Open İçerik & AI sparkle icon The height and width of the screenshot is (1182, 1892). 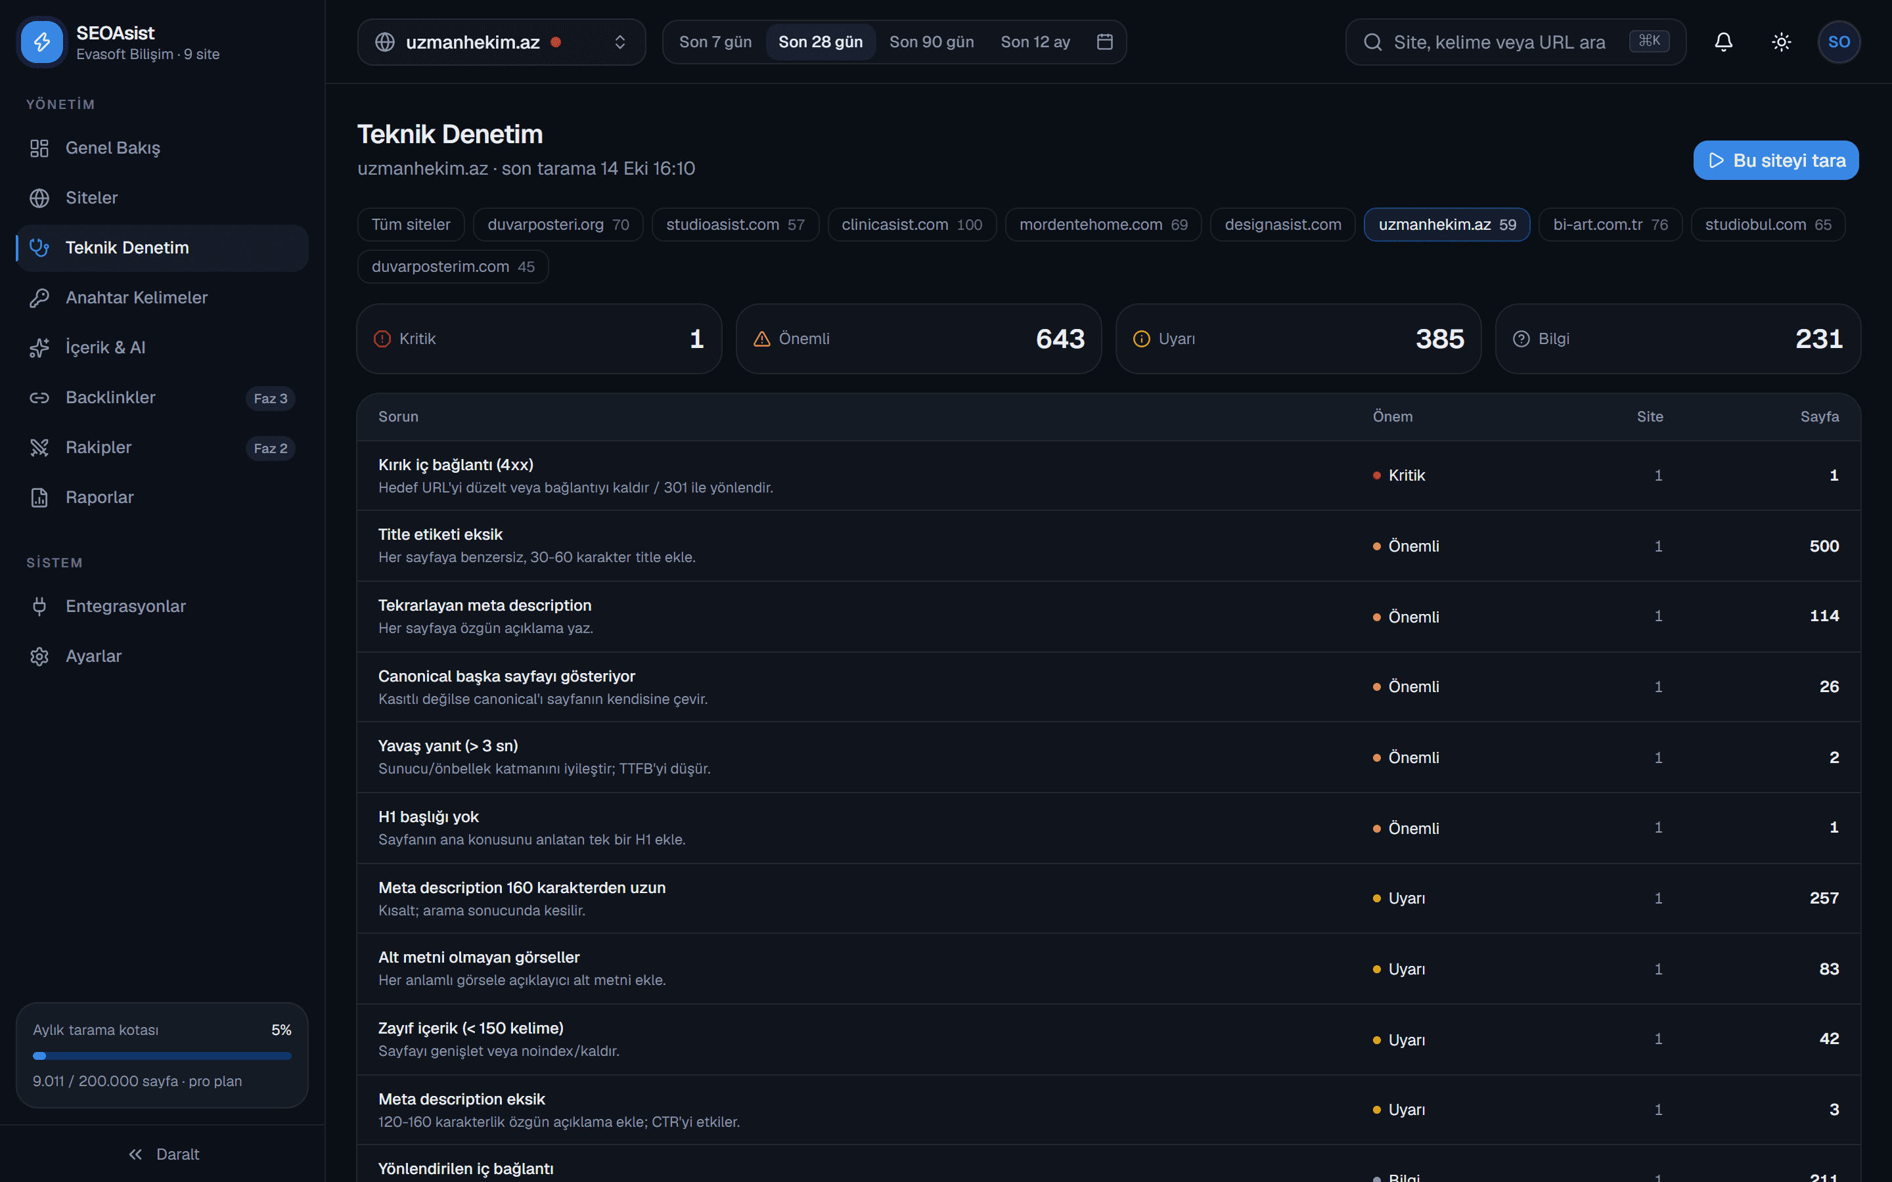39,348
